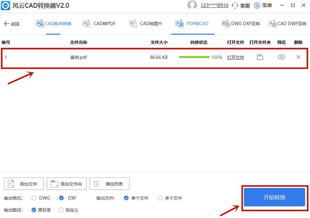Click the 删除 column header
The image size is (310, 218).
point(298,42)
